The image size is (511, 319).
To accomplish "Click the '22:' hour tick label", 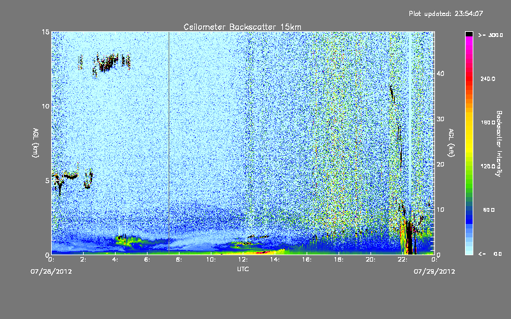I will [402, 260].
